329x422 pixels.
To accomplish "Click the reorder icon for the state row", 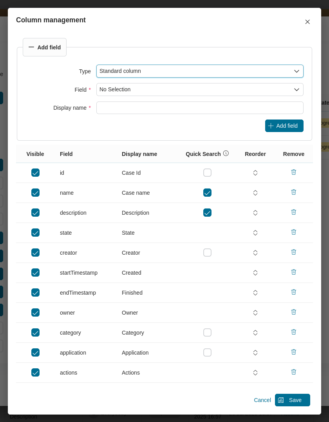I will (255, 232).
